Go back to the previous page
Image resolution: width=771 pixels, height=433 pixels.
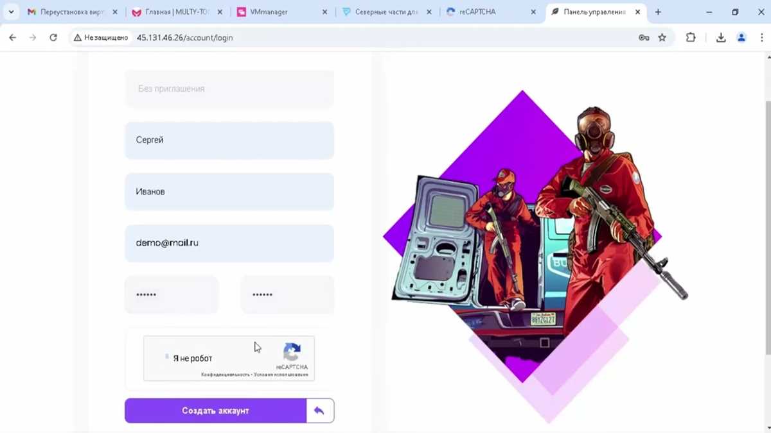click(12, 38)
